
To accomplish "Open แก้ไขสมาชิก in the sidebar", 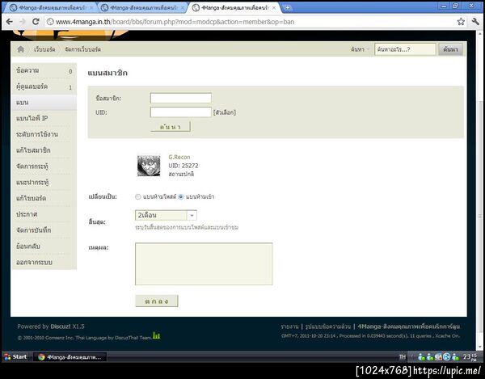I will 44,150.
